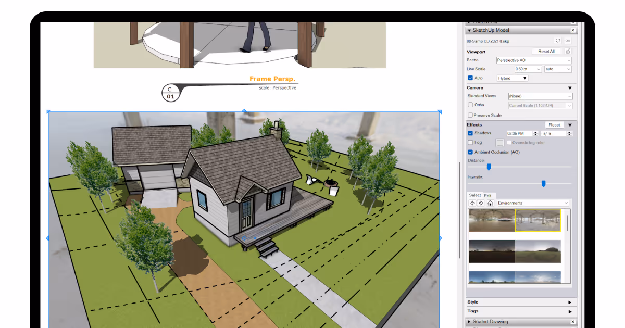Open the Line Scale 0.50 pt dropdown
The height and width of the screenshot is (328, 625).
[x=528, y=69]
